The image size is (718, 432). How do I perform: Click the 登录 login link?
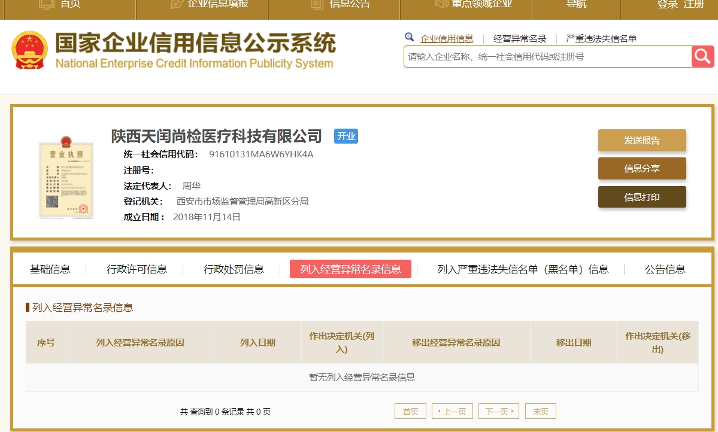click(668, 4)
